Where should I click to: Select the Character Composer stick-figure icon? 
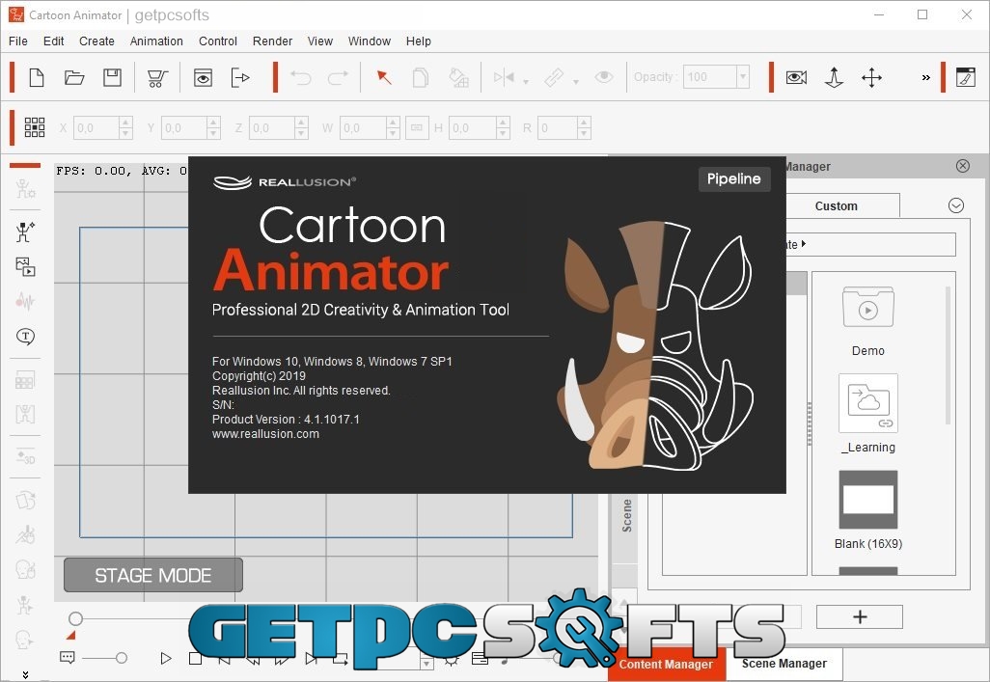(x=25, y=232)
